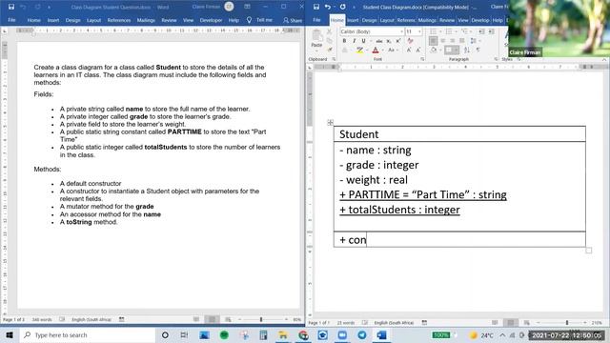This screenshot has width=610, height=343.
Task: Click the red font color button
Action: 376,50
